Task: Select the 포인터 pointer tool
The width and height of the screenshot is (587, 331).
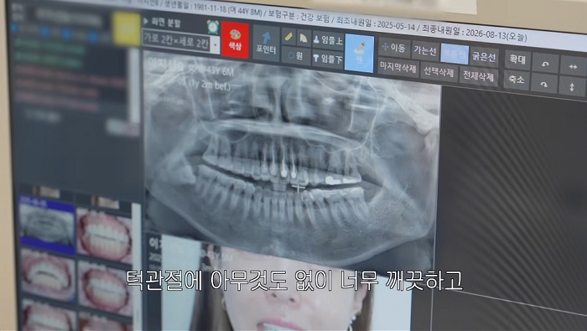Action: point(266,44)
